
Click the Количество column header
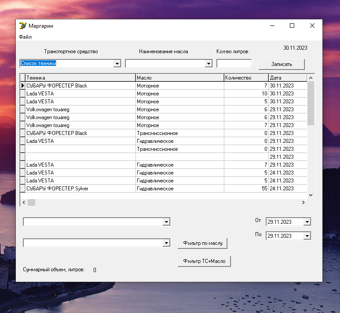coord(246,78)
